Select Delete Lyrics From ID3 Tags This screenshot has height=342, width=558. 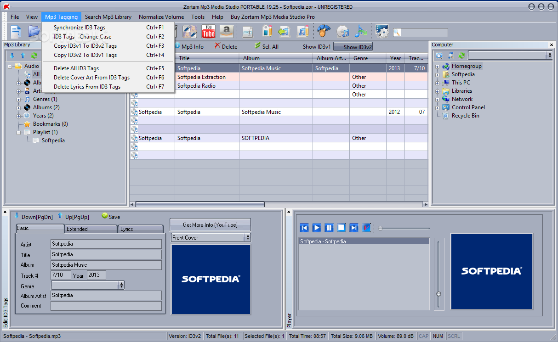tap(109, 87)
